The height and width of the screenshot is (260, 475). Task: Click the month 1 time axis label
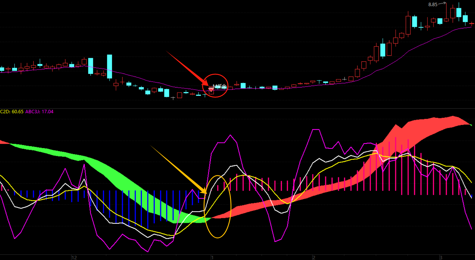(212, 258)
